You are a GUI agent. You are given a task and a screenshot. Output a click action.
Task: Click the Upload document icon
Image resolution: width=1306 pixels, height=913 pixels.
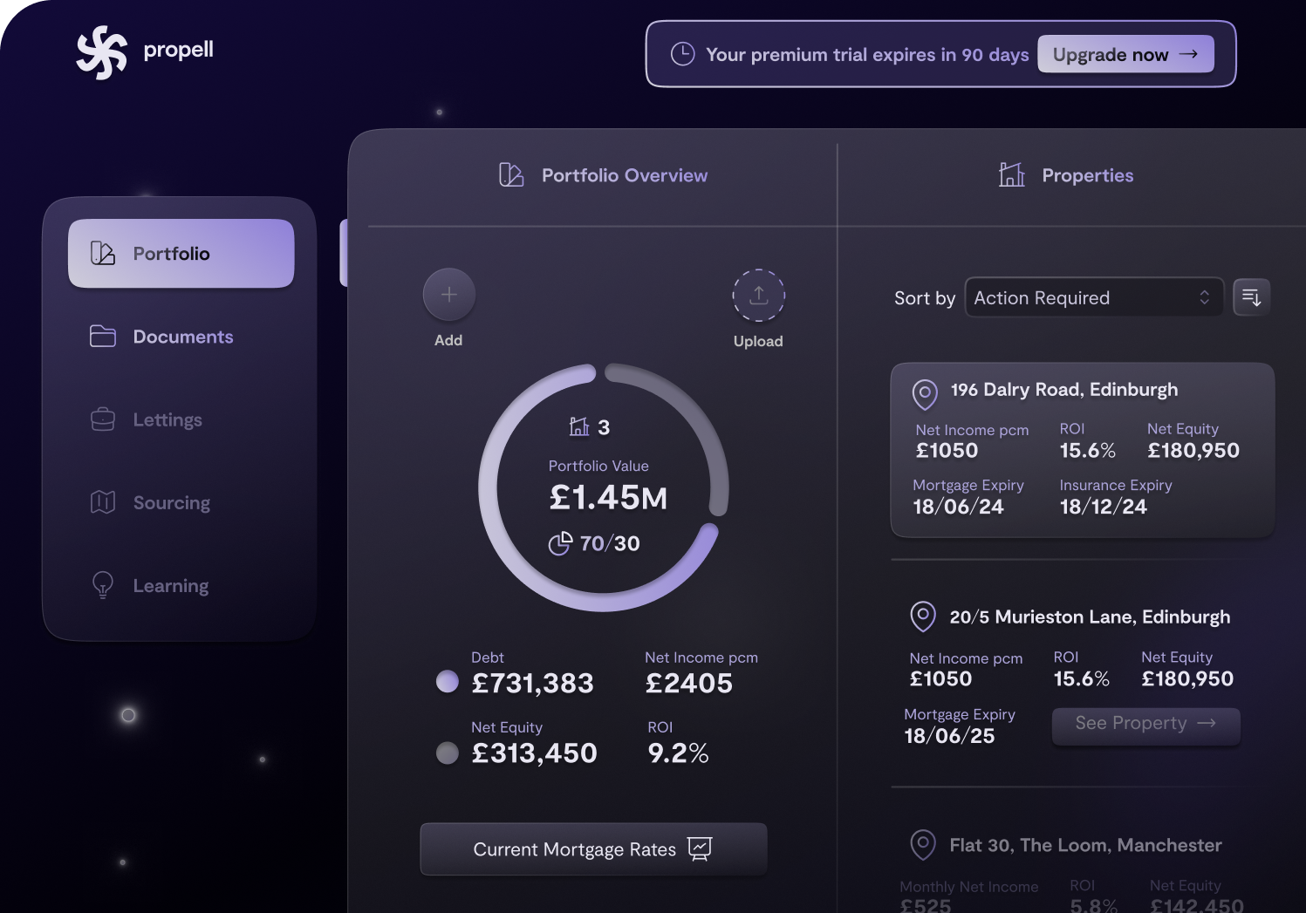click(758, 294)
